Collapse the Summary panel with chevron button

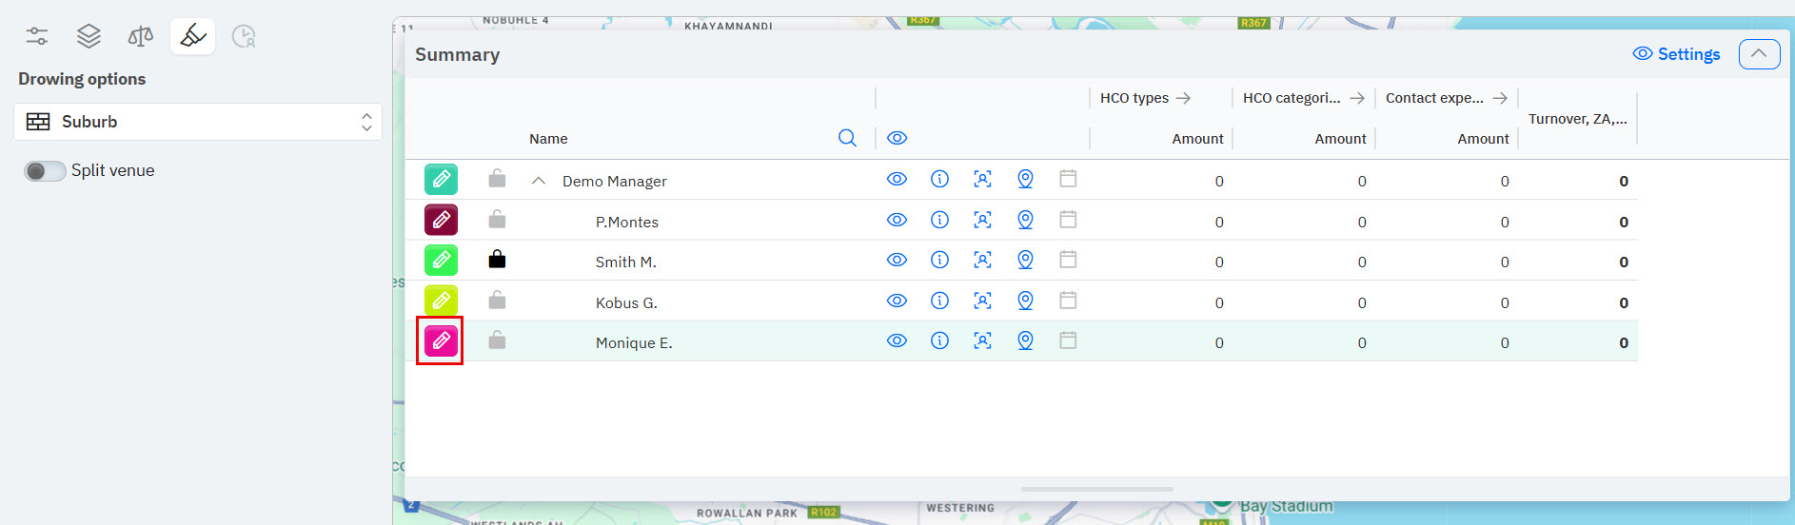(x=1758, y=54)
